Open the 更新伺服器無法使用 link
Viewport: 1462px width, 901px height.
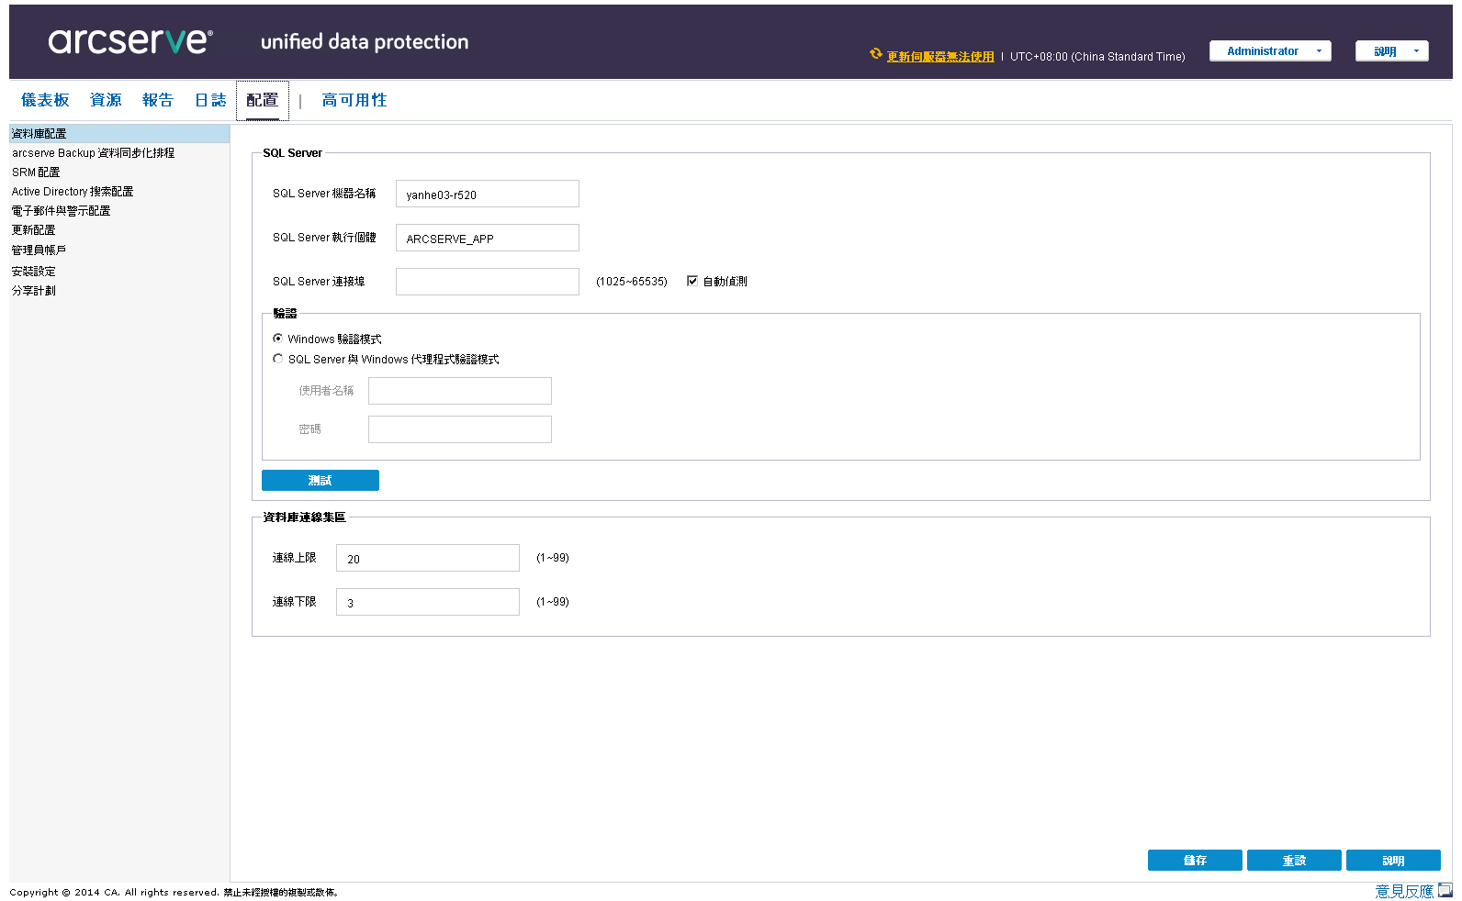[940, 57]
